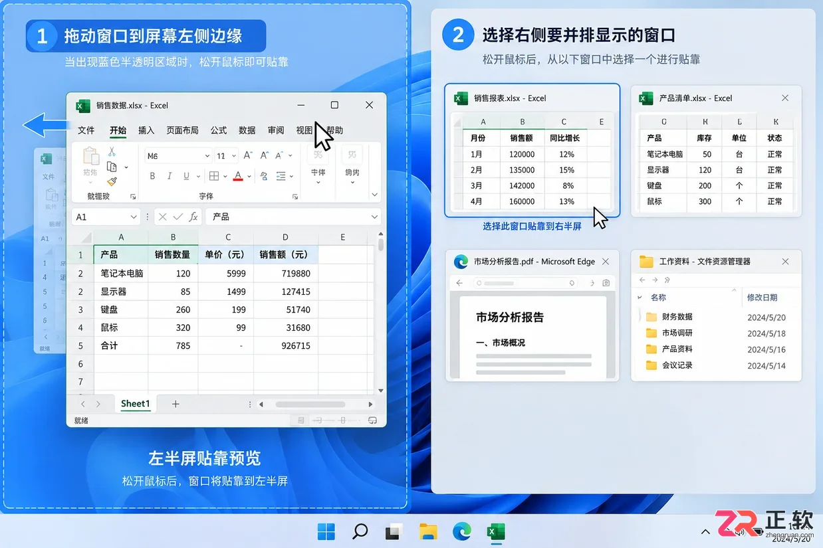Expand the formula bar chevron

(x=374, y=217)
